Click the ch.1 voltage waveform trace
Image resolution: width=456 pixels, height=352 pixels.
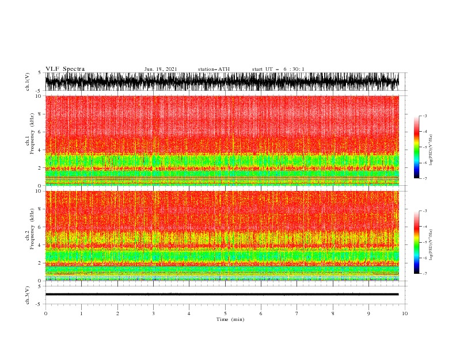222,82
